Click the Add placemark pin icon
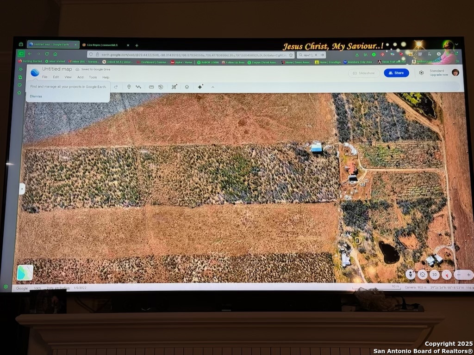This screenshot has width=474, height=355. [x=129, y=87]
